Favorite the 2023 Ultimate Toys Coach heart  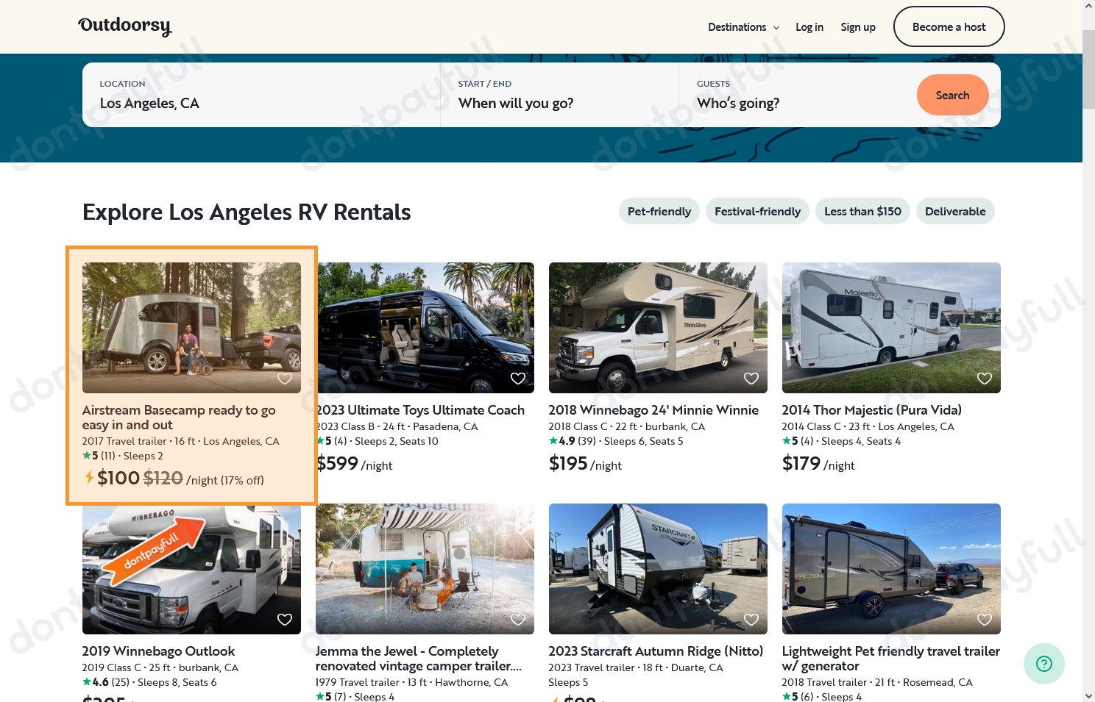(x=518, y=379)
